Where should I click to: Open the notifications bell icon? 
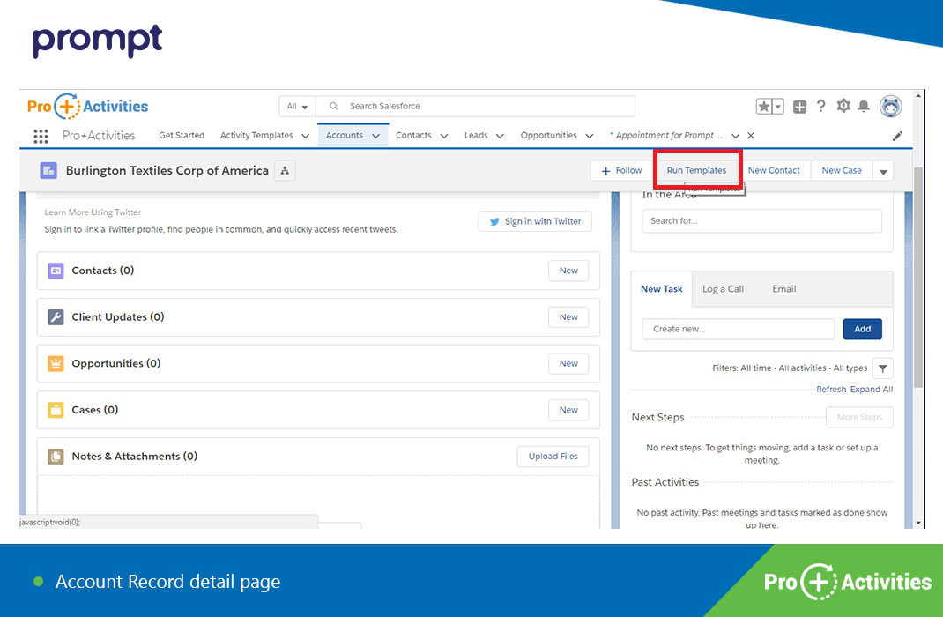865,105
